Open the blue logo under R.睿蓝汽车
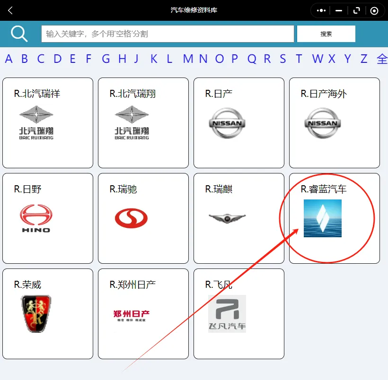Image resolution: width=388 pixels, height=380 pixels. click(x=323, y=218)
